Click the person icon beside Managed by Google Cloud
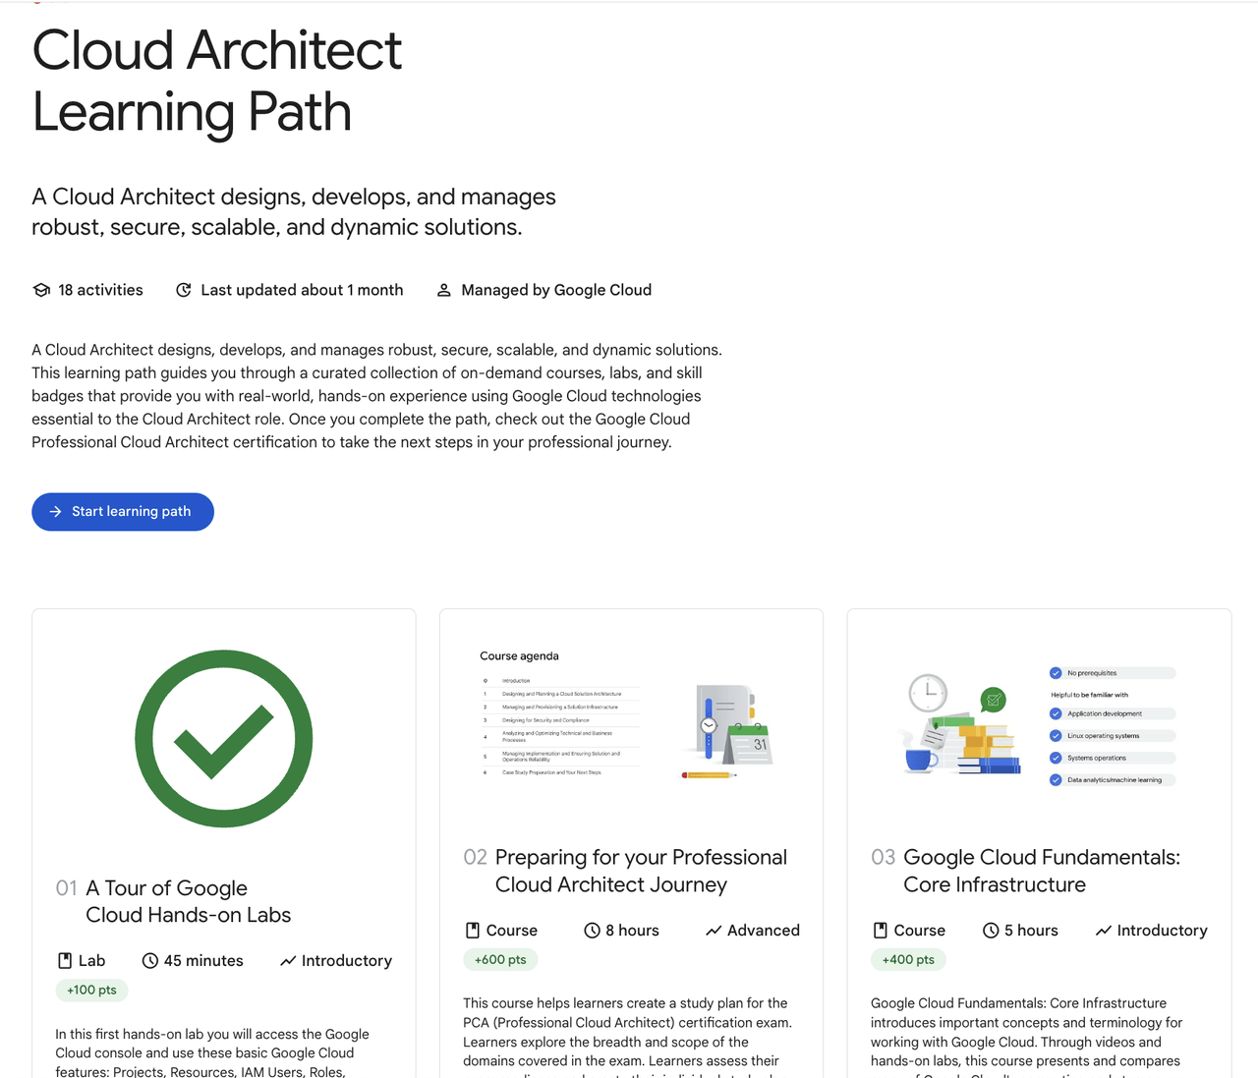The height and width of the screenshot is (1078, 1258). pos(444,290)
